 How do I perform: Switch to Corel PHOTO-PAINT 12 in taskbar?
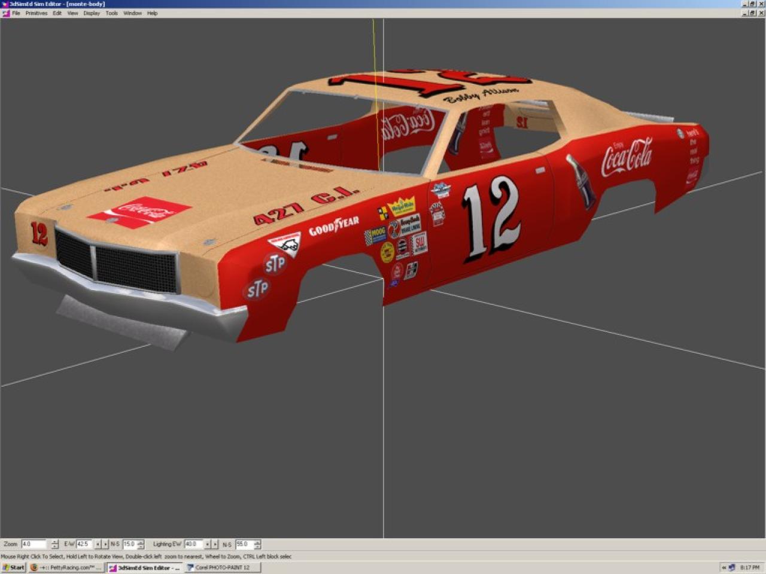[x=222, y=567]
